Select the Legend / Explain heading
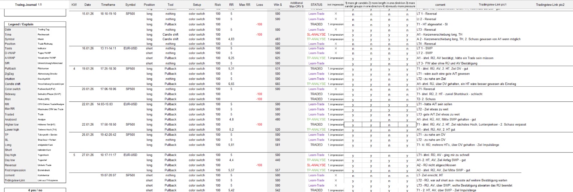The width and height of the screenshot is (573, 192). point(21,24)
